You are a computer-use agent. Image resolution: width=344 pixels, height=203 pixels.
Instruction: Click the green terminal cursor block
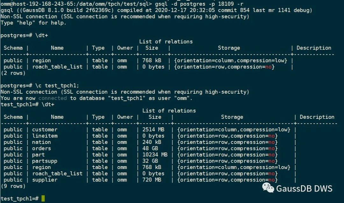coord(43,199)
